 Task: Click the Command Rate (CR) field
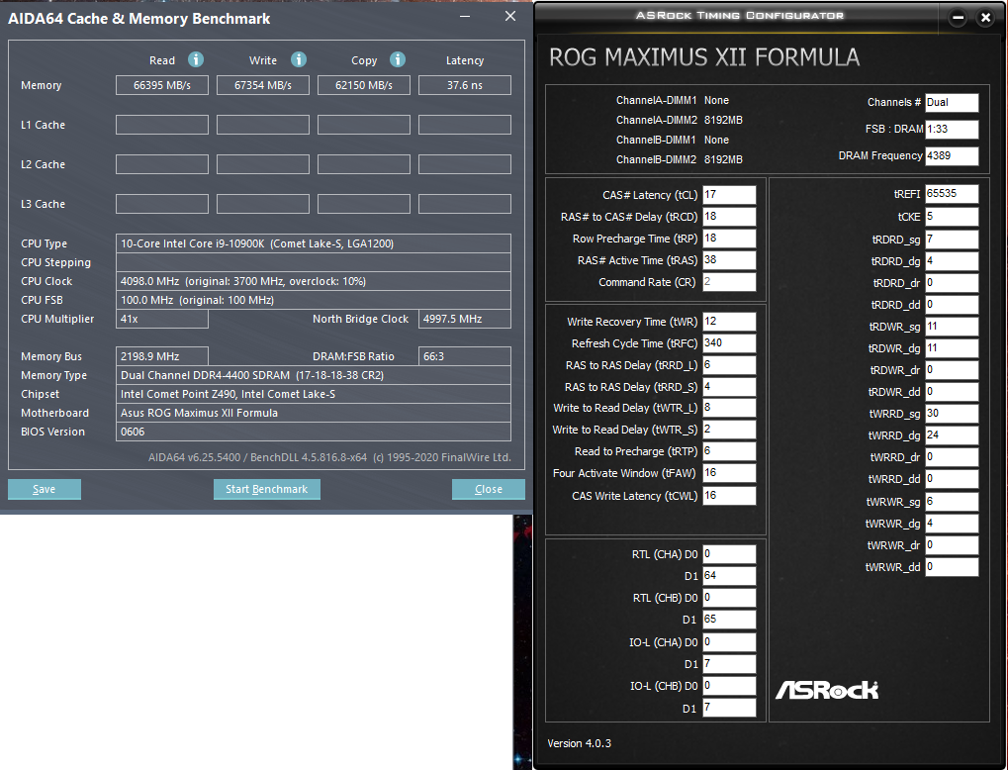tap(729, 282)
